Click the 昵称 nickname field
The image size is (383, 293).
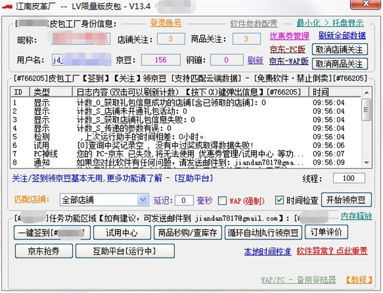81,39
